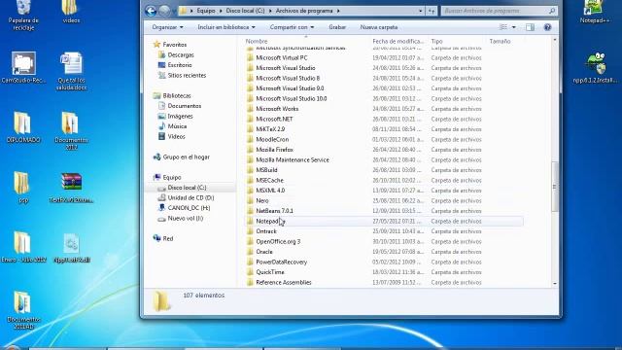Open the Incluir en biblioteca menu

point(226,27)
